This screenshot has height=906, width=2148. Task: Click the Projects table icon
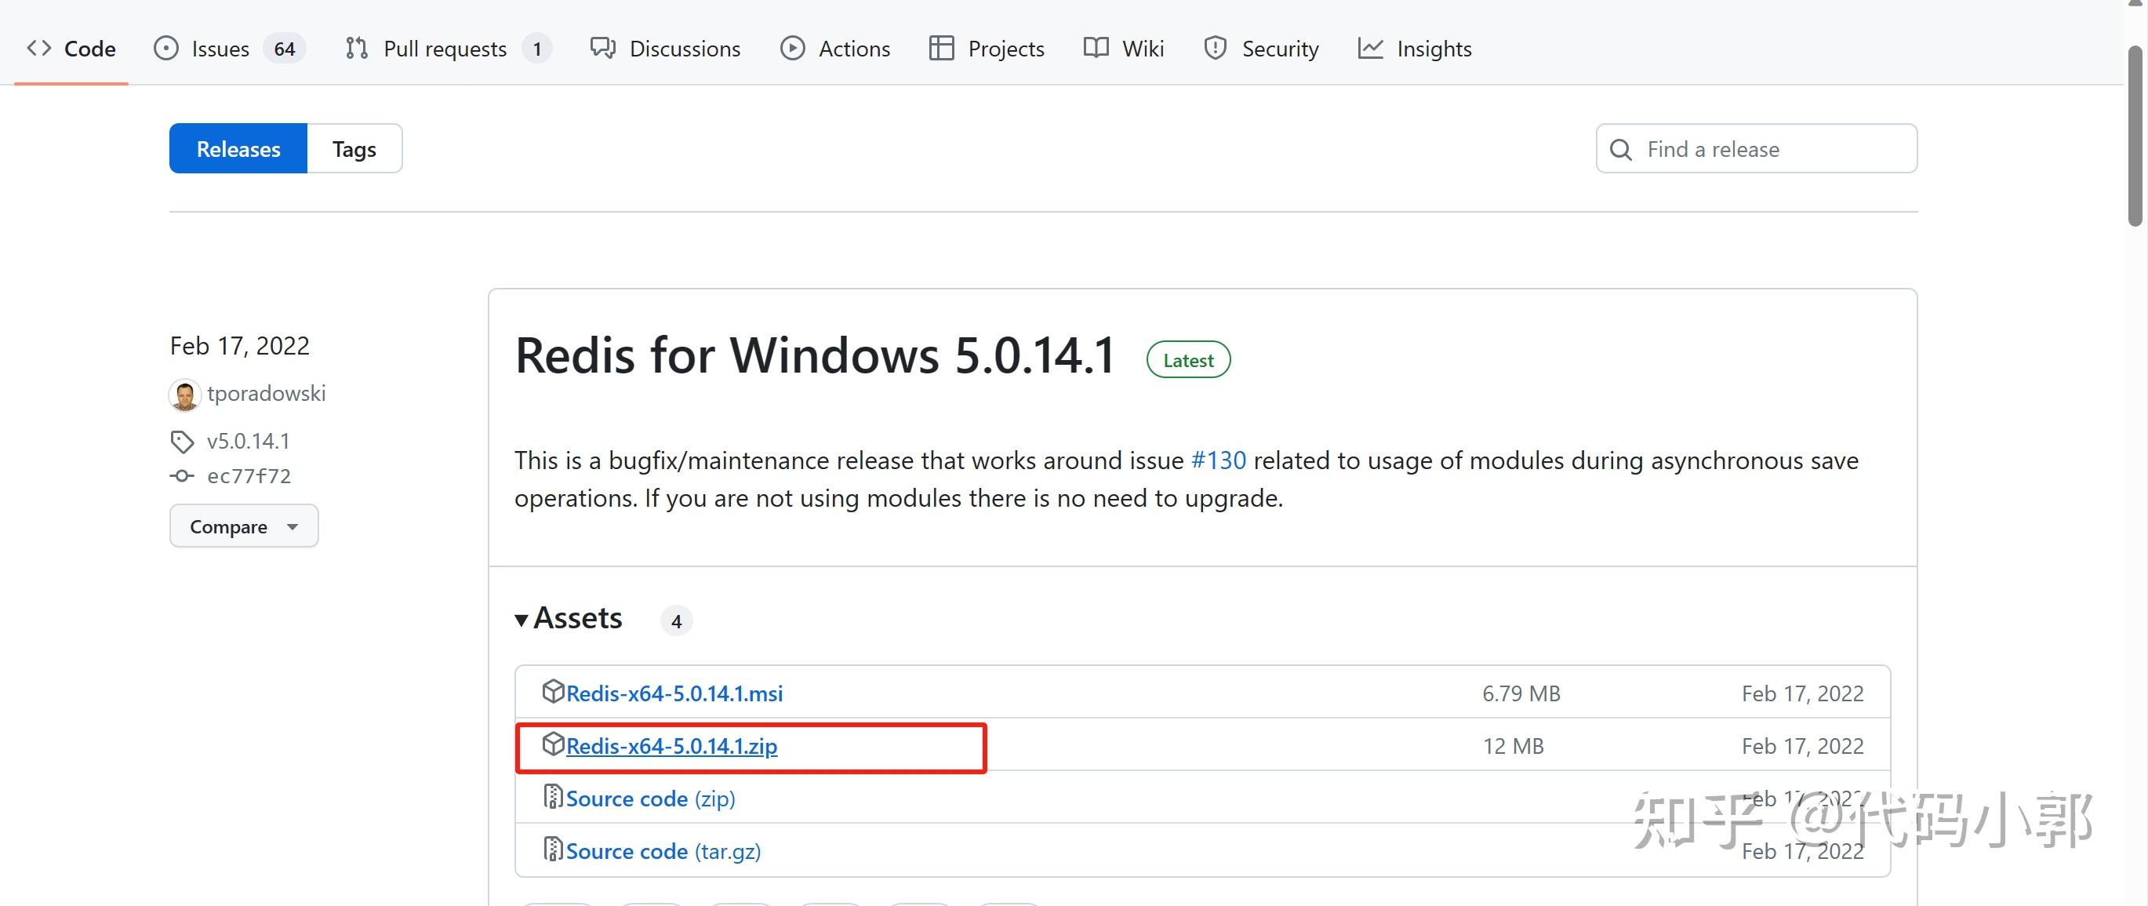coord(941,49)
